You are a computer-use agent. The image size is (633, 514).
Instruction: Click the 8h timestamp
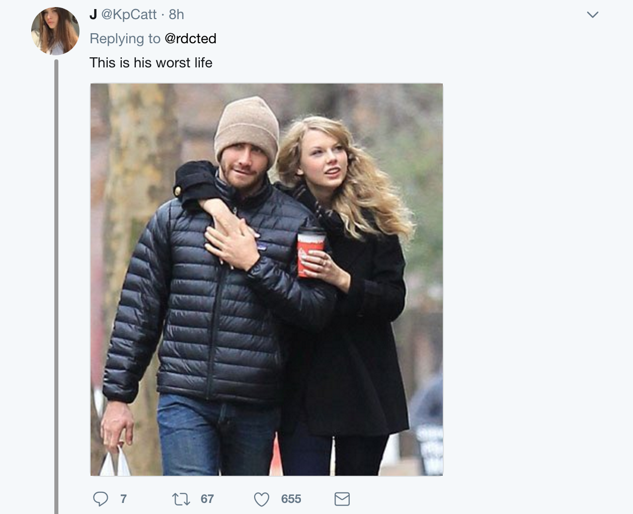click(177, 15)
